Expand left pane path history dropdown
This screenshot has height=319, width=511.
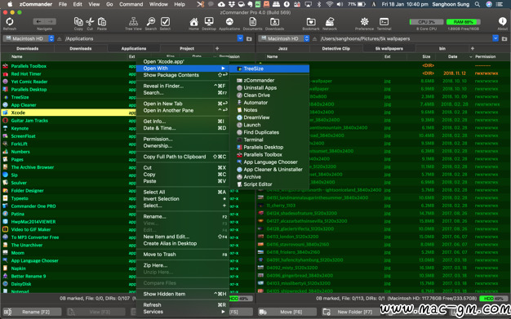(x=240, y=38)
